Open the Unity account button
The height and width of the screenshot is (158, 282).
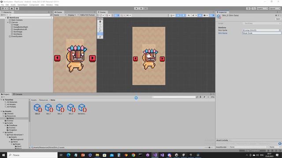point(5,8)
